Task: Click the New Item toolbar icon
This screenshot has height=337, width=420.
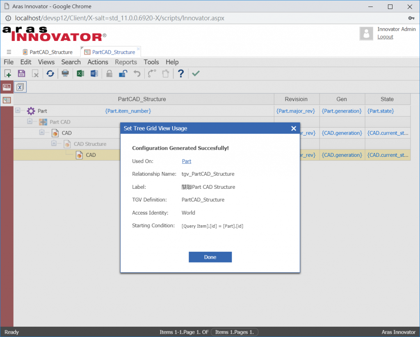Action: coord(8,73)
